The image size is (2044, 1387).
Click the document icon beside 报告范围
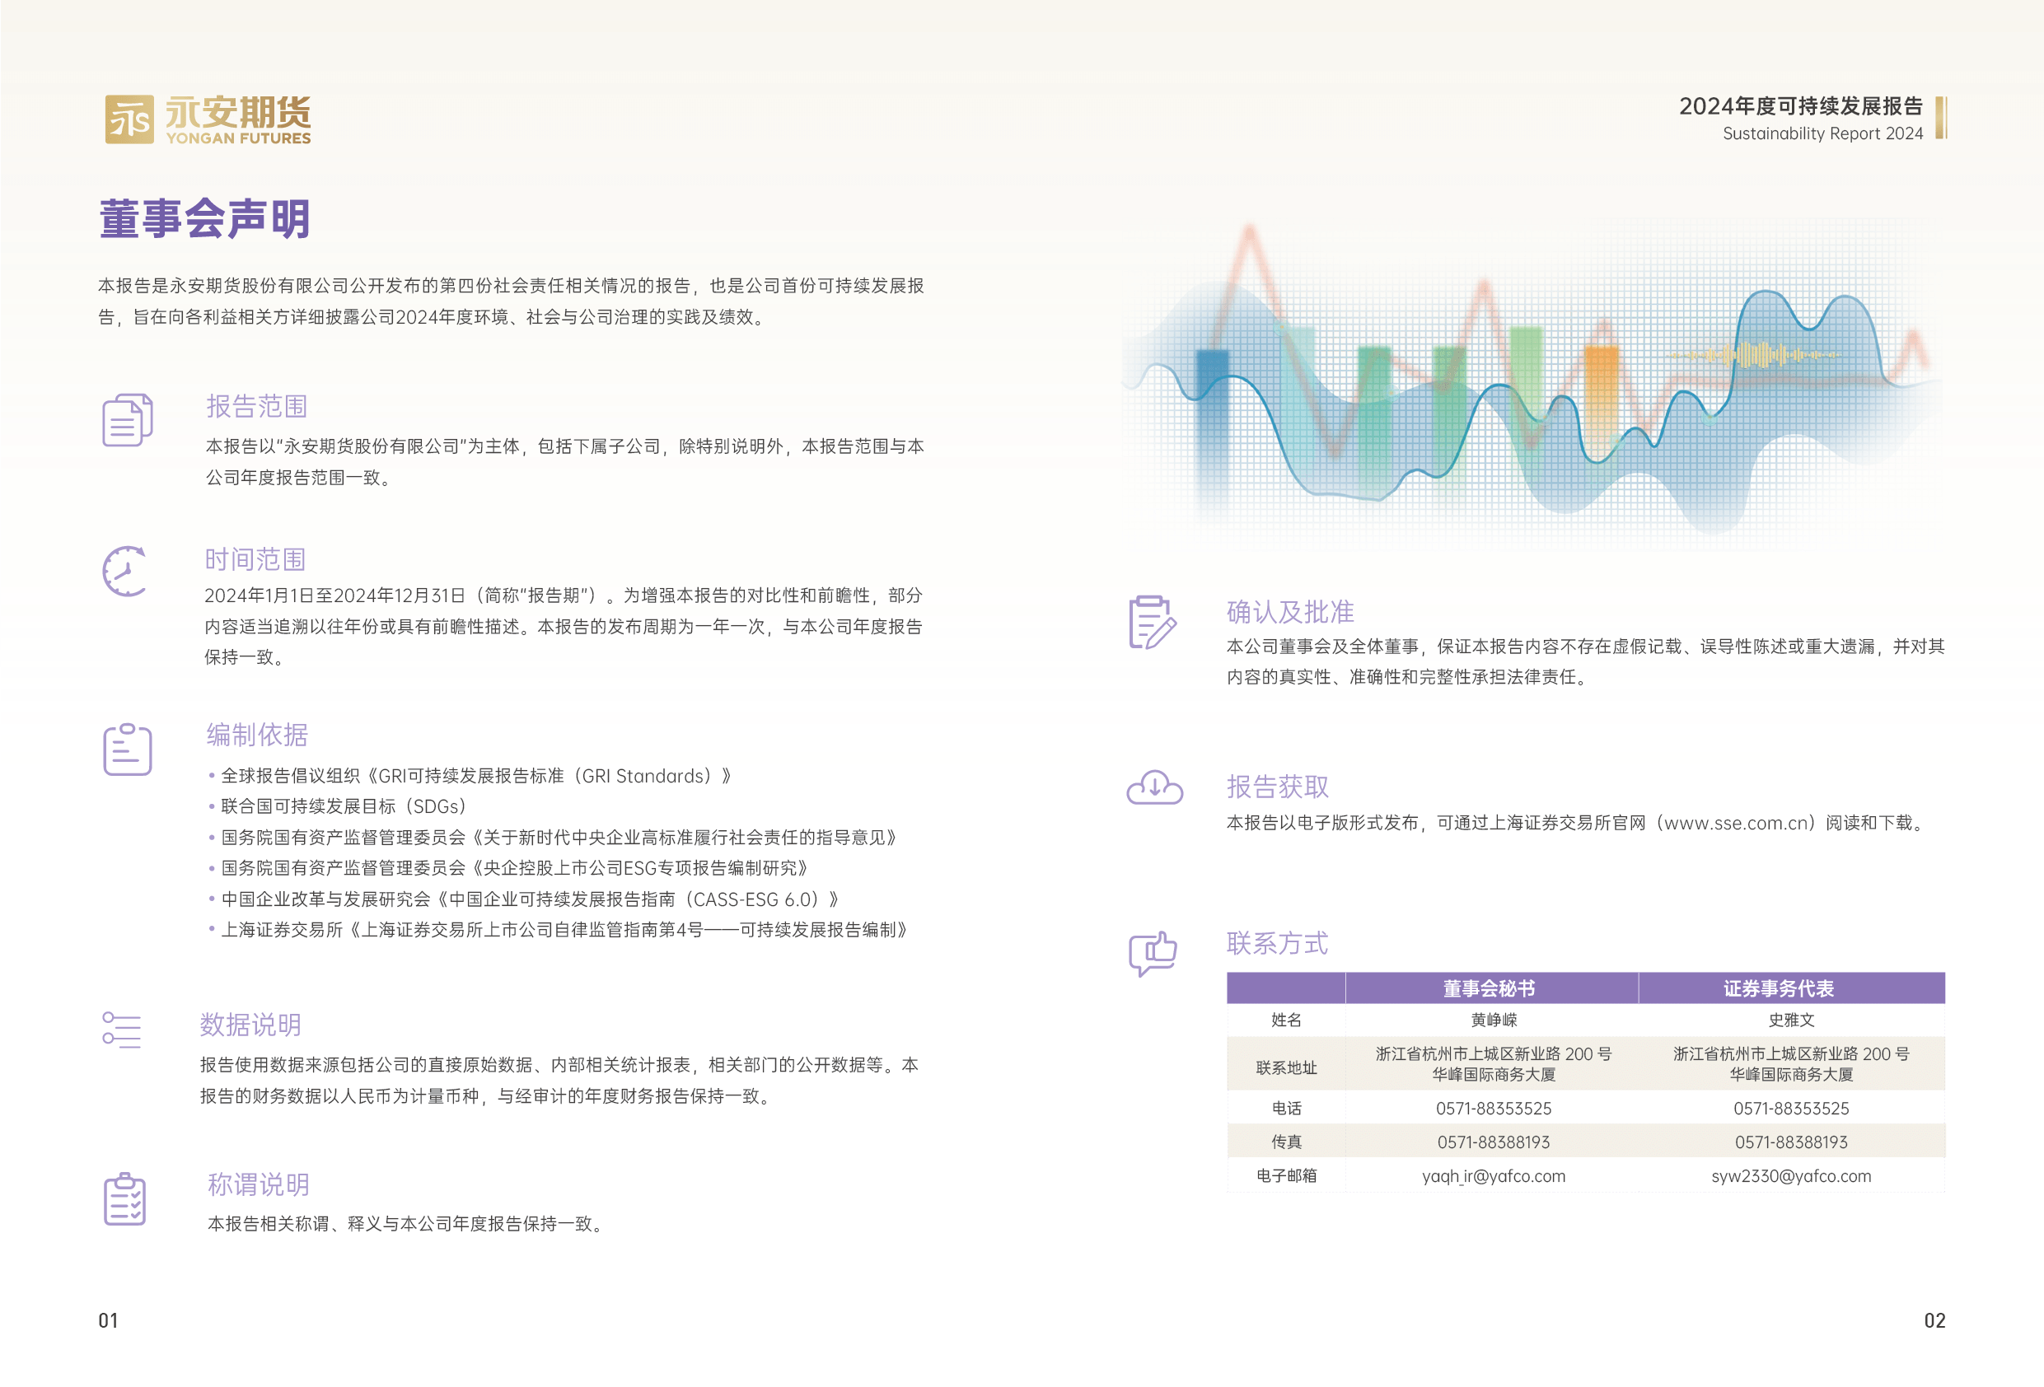(128, 419)
